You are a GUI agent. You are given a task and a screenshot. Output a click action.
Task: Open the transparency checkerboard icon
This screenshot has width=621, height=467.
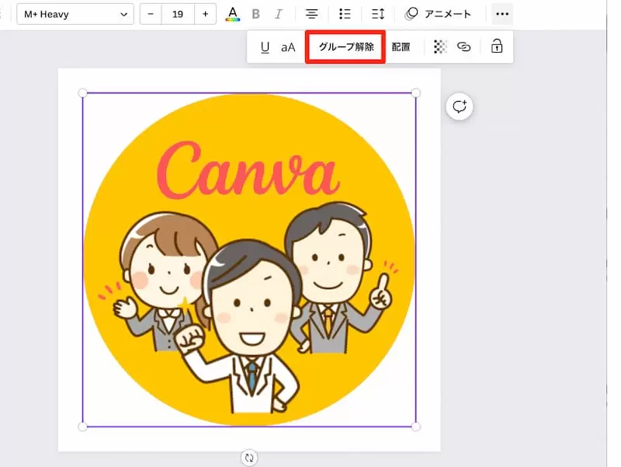440,47
